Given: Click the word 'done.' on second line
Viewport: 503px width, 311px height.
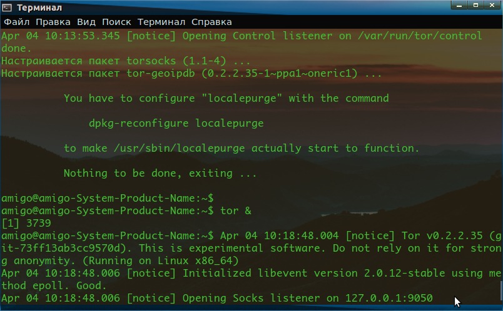Looking at the screenshot, I should 16,48.
